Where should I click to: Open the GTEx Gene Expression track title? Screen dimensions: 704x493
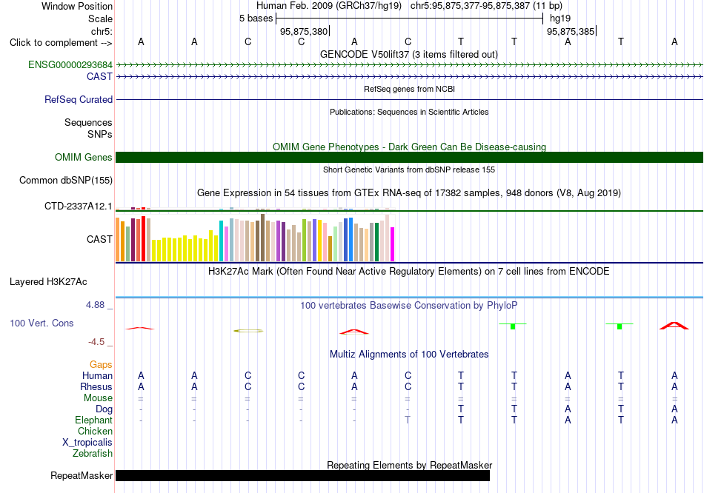point(409,193)
